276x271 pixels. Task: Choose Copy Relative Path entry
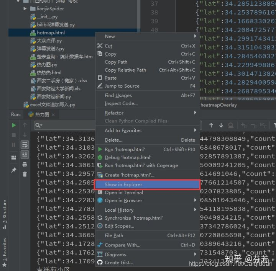(148, 70)
